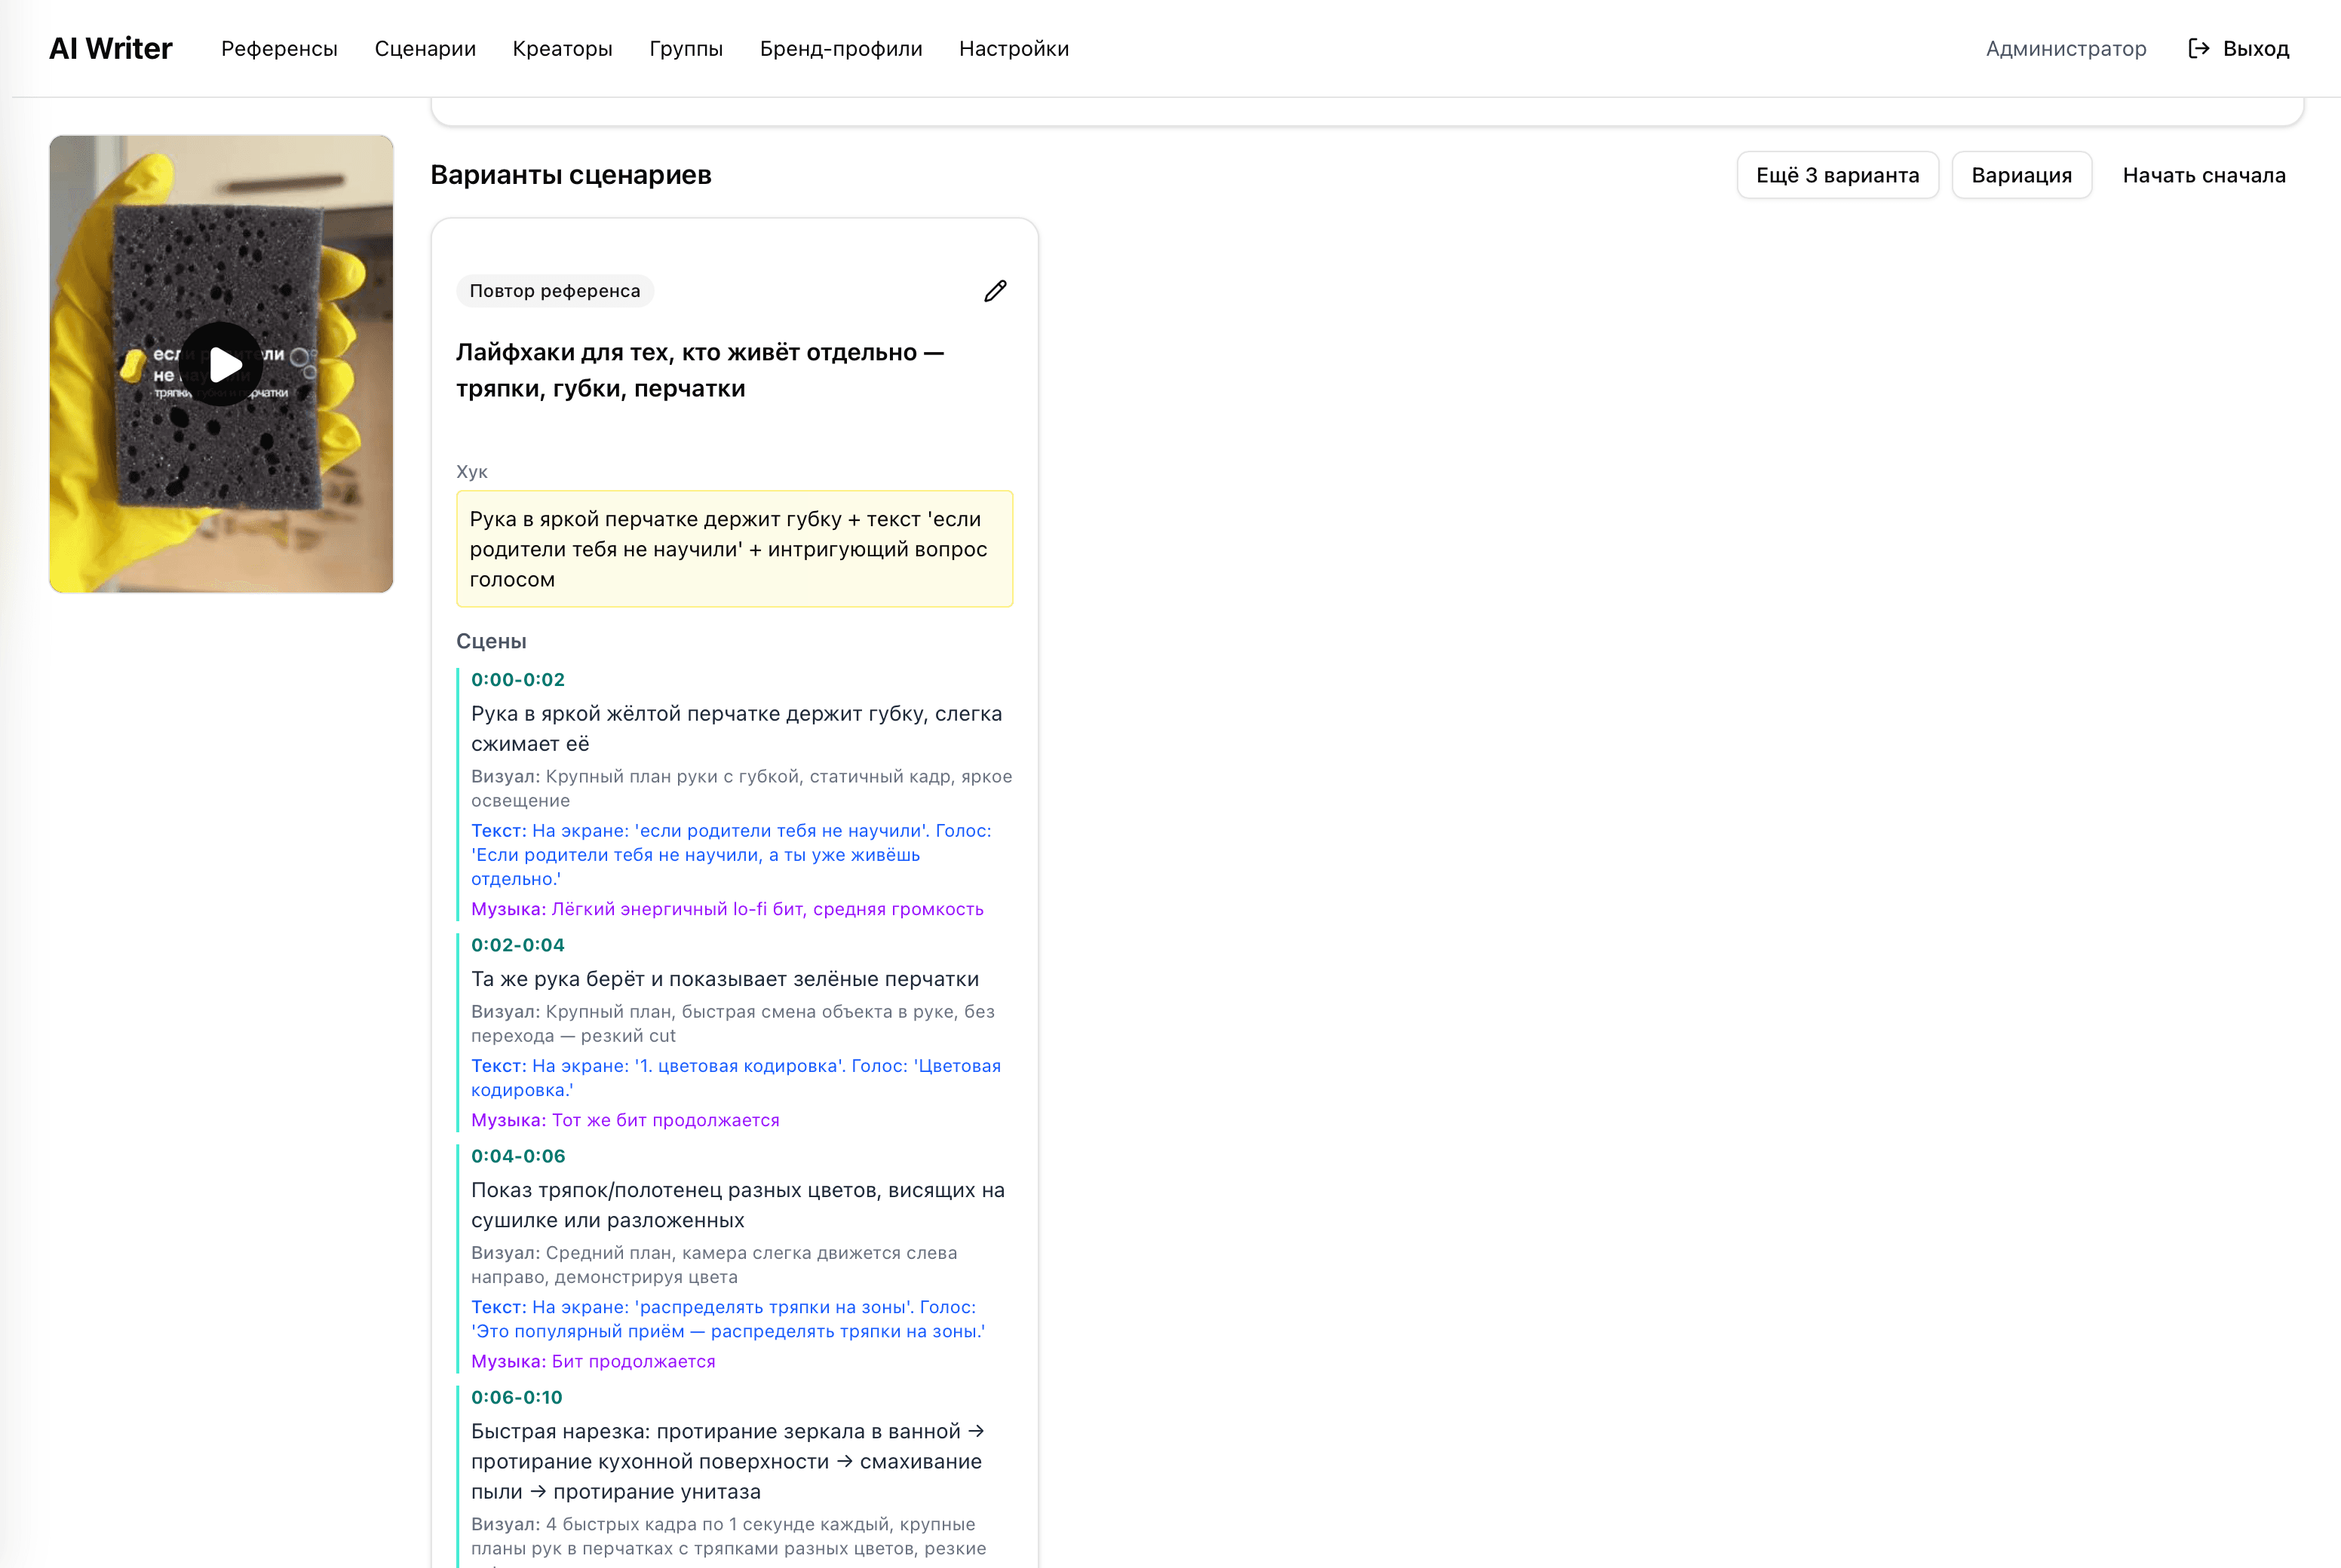2341x1568 pixels.
Task: Click 'Визуал: Средний план, камера' line
Action: [x=714, y=1265]
